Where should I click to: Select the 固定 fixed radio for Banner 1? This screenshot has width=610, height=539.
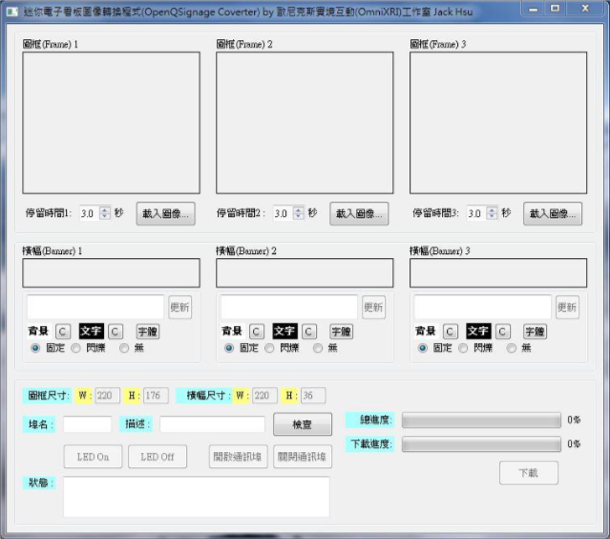point(35,348)
